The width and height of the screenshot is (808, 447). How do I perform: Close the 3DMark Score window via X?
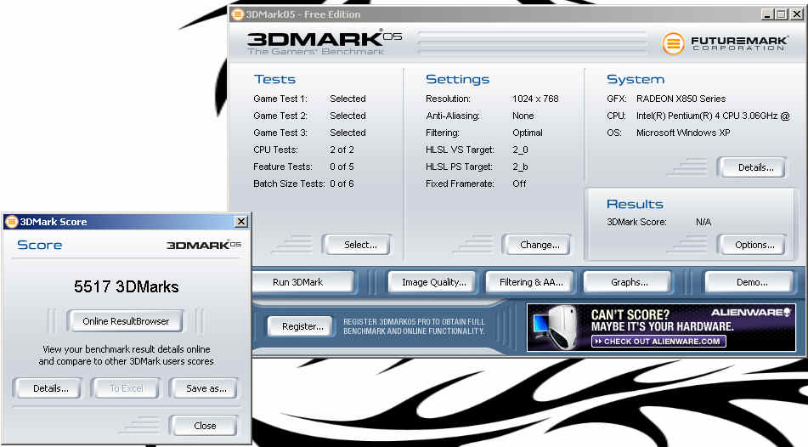coord(240,221)
